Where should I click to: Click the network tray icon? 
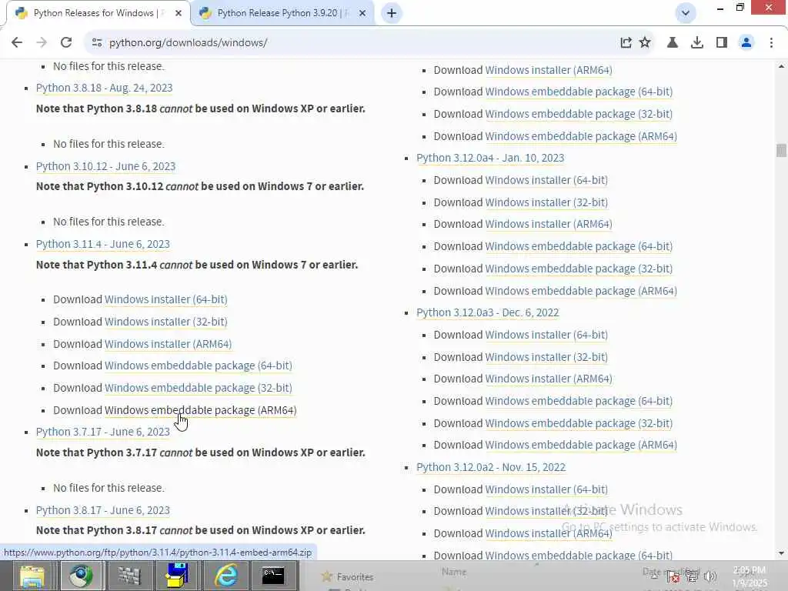(692, 576)
